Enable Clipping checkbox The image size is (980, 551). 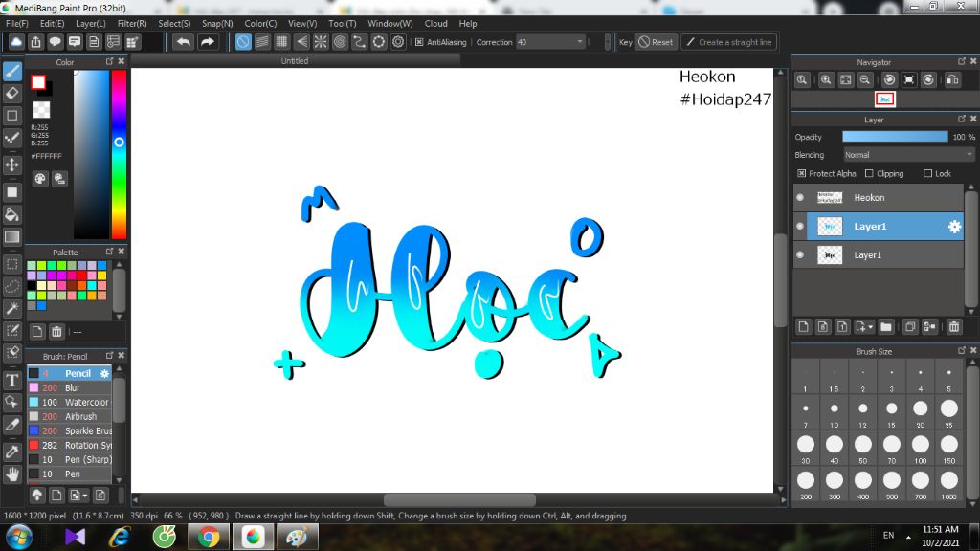click(x=869, y=174)
